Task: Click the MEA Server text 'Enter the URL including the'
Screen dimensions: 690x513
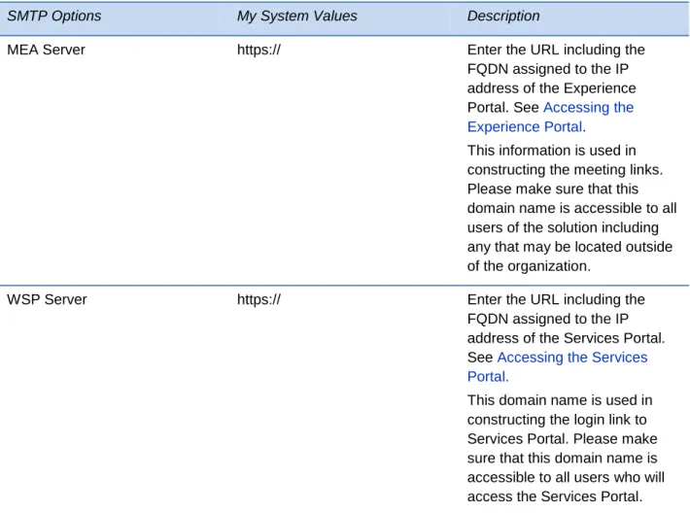Action: click(x=556, y=50)
